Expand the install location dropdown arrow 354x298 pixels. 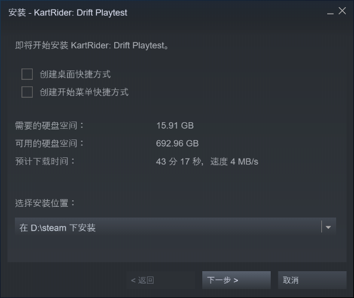click(328, 227)
